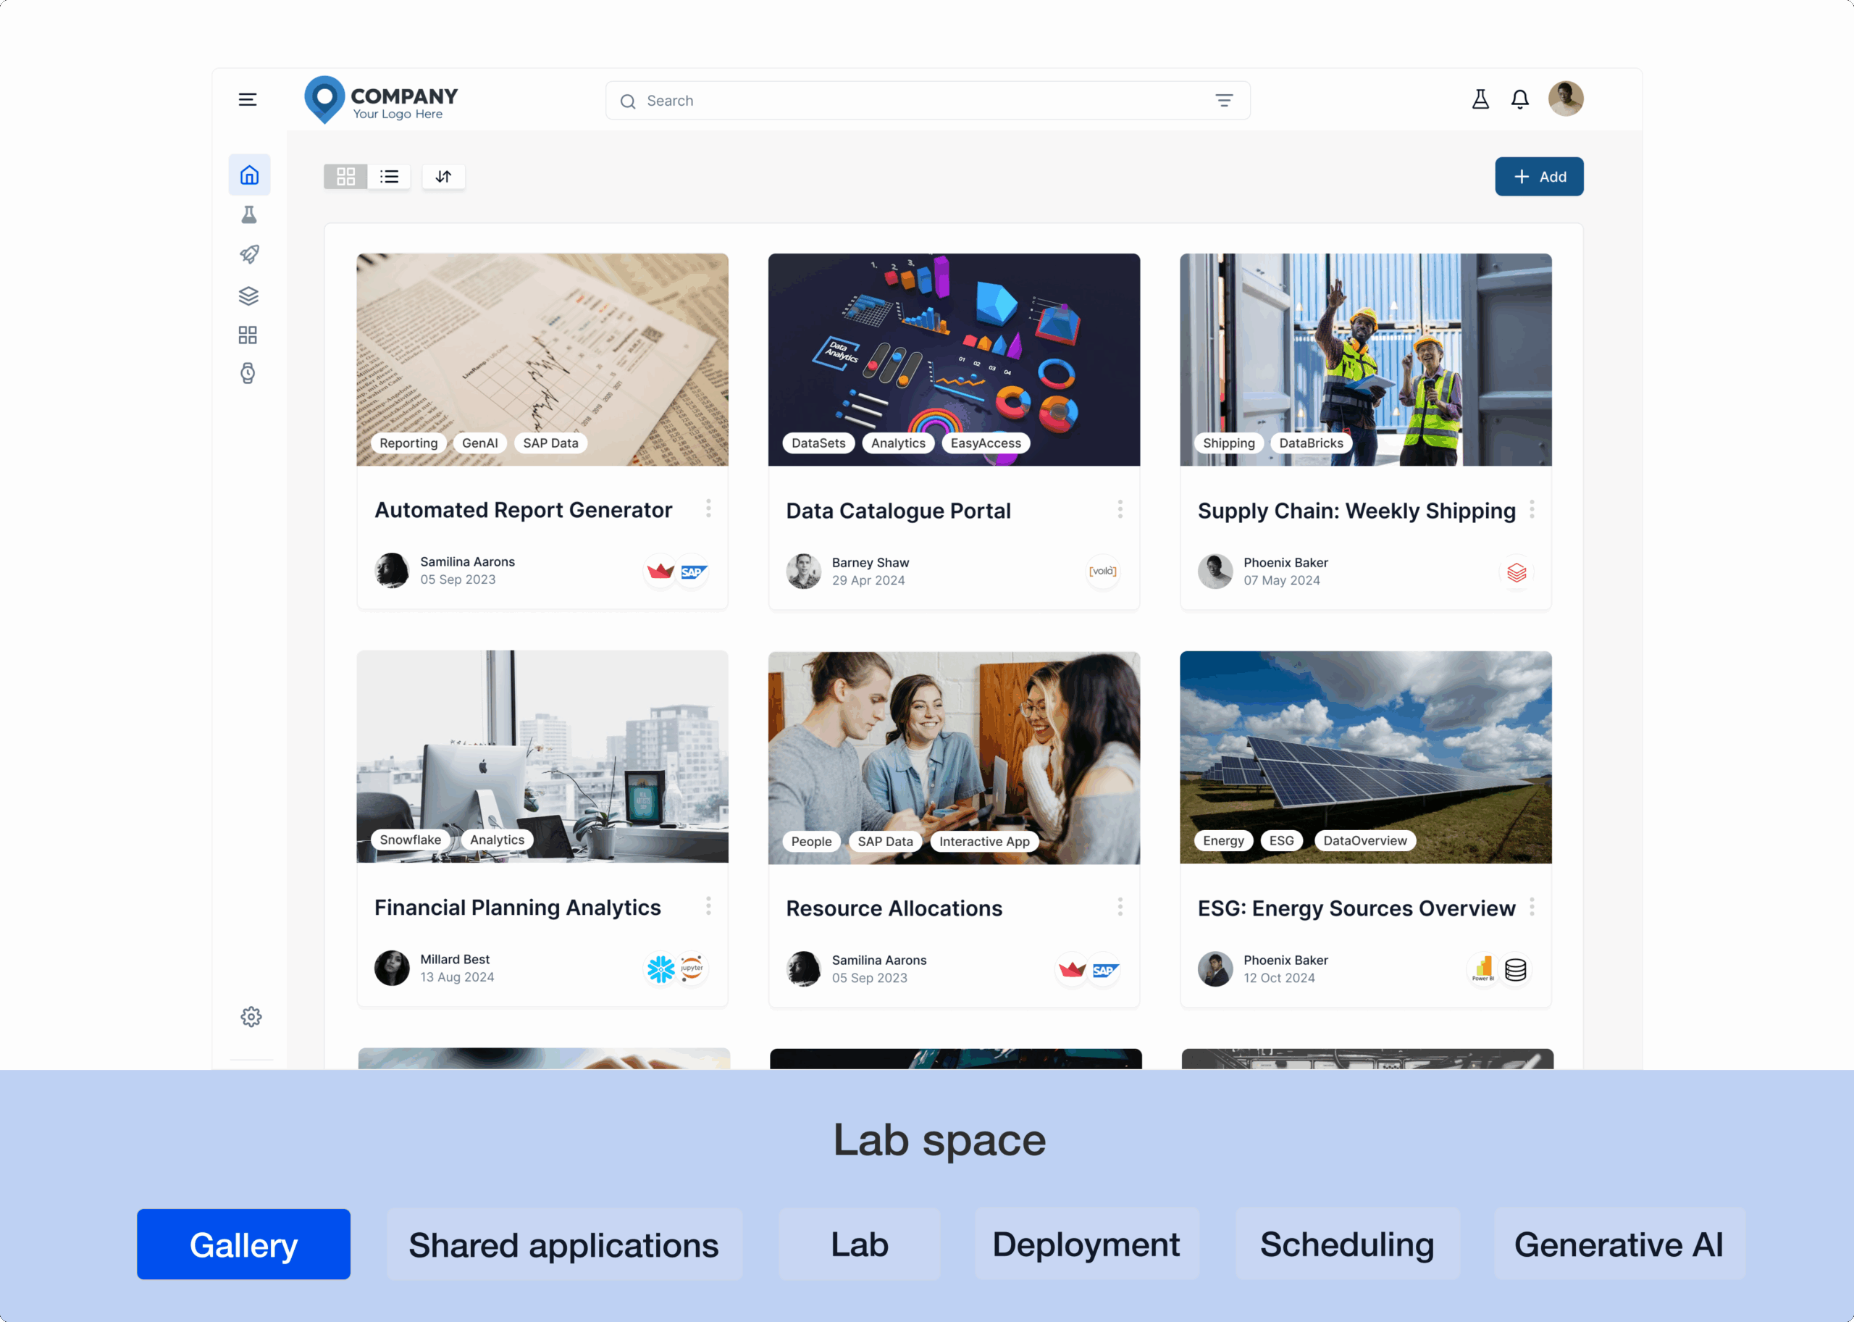The height and width of the screenshot is (1322, 1854).
Task: Open the Financial Planning Analytics thumbnail
Action: click(x=542, y=756)
